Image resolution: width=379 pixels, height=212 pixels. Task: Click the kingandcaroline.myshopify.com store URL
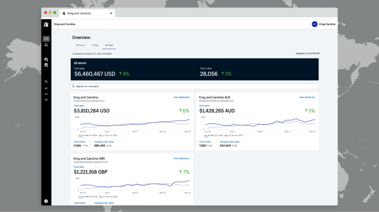click(89, 101)
